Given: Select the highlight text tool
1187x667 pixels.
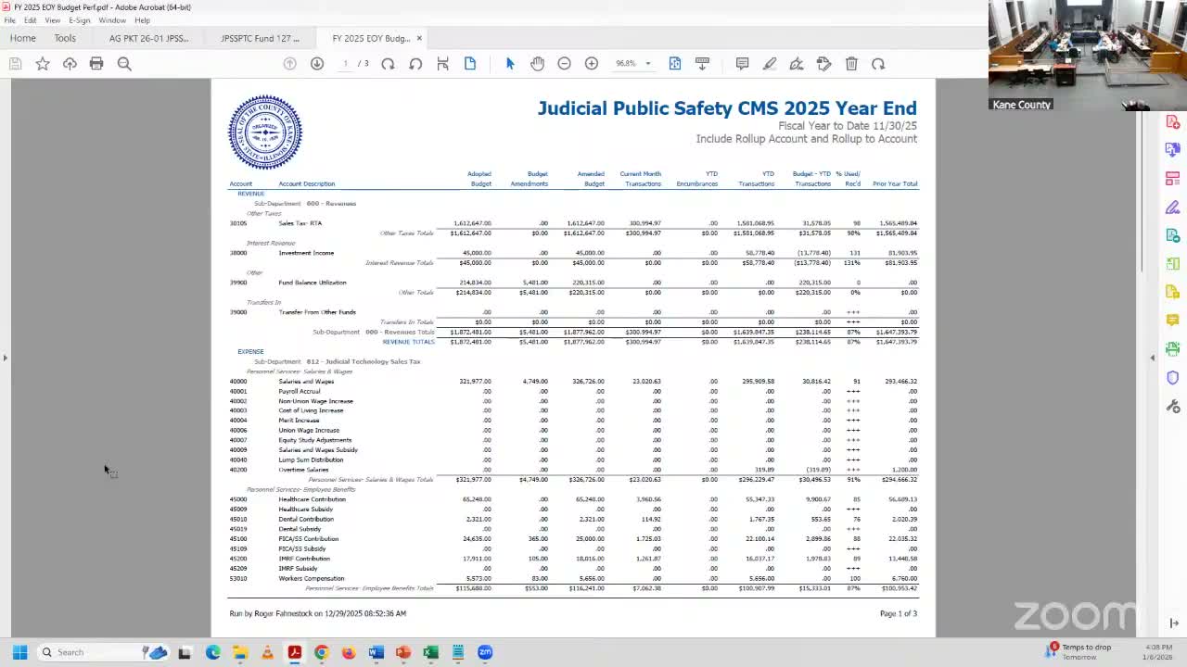Looking at the screenshot, I should click(769, 63).
